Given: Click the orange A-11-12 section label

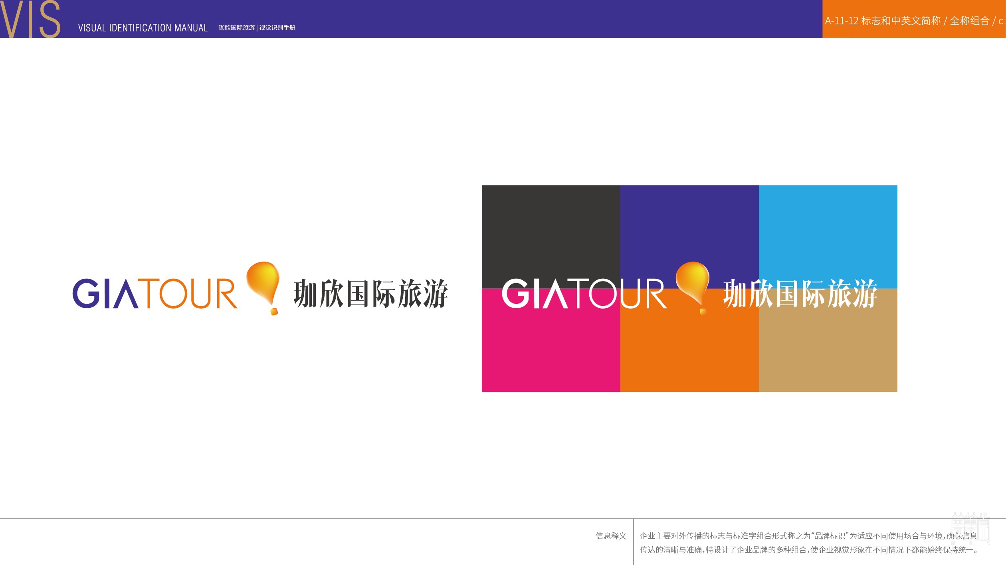Looking at the screenshot, I should coord(913,21).
